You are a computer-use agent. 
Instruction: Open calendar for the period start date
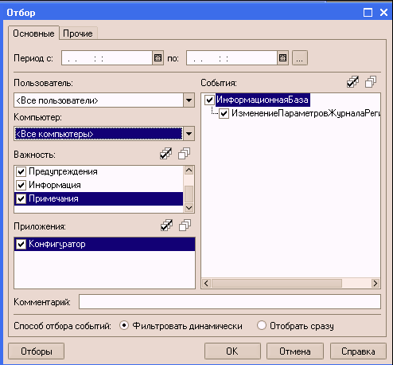(158, 58)
